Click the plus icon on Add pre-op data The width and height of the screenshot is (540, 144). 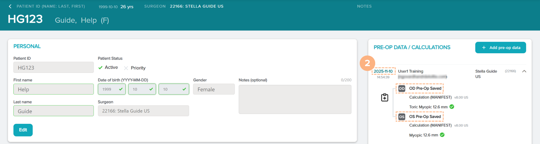click(x=484, y=48)
